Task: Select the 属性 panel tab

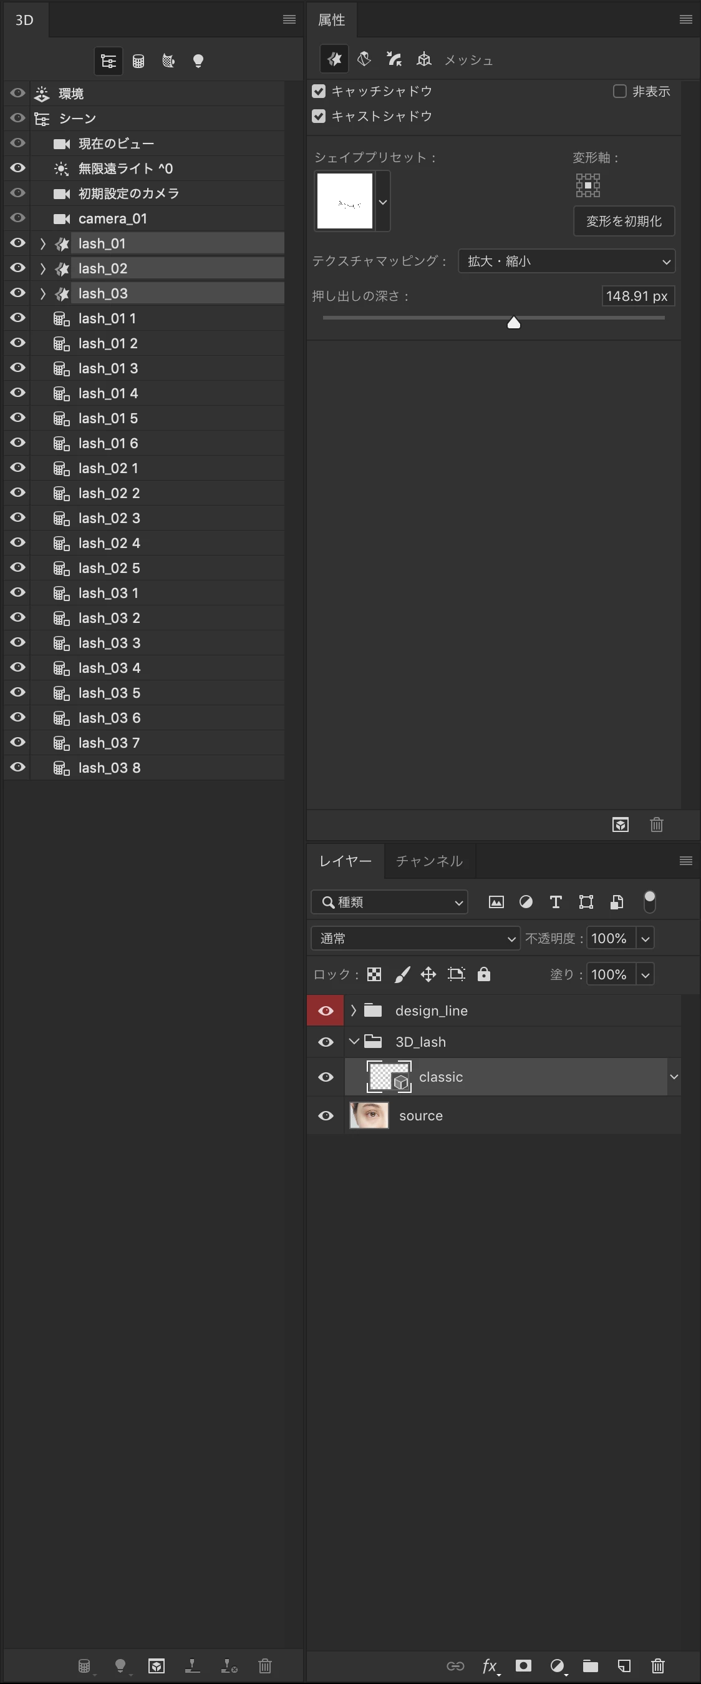Action: (x=332, y=20)
